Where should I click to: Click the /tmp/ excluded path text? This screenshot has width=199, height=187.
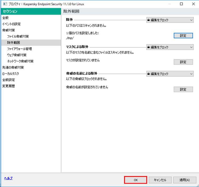[70, 38]
